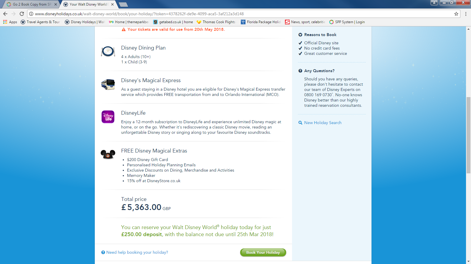The height and width of the screenshot is (264, 471).
Task: Click 'Personalised Holiday Planning Emails' item
Action: (161, 165)
